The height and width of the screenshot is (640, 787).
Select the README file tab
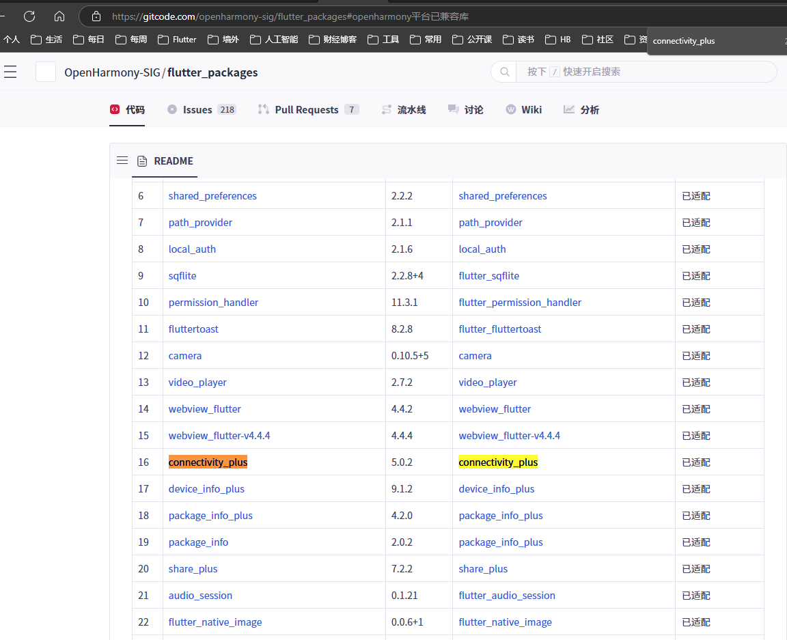coord(165,161)
